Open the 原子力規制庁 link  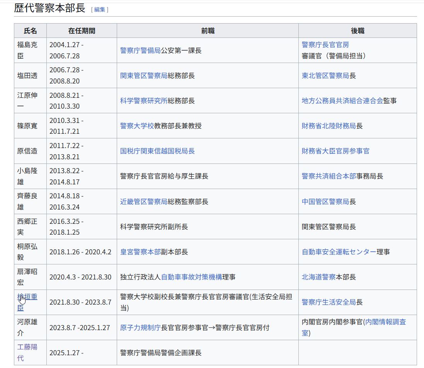click(x=140, y=328)
